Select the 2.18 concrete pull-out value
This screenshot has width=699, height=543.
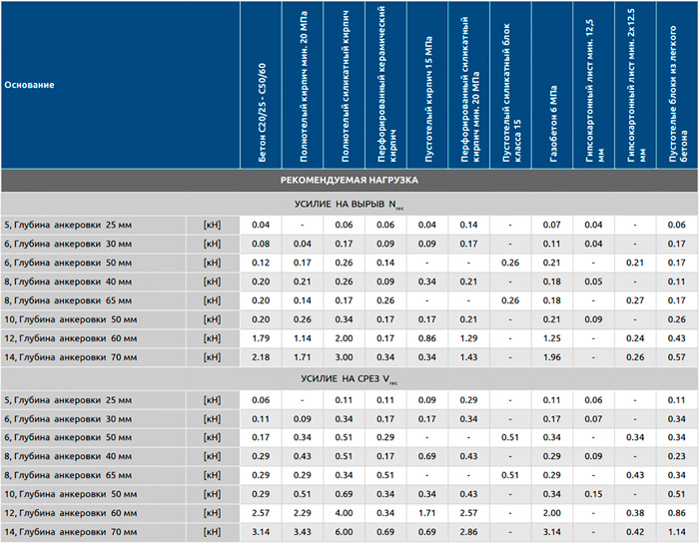[x=262, y=357]
